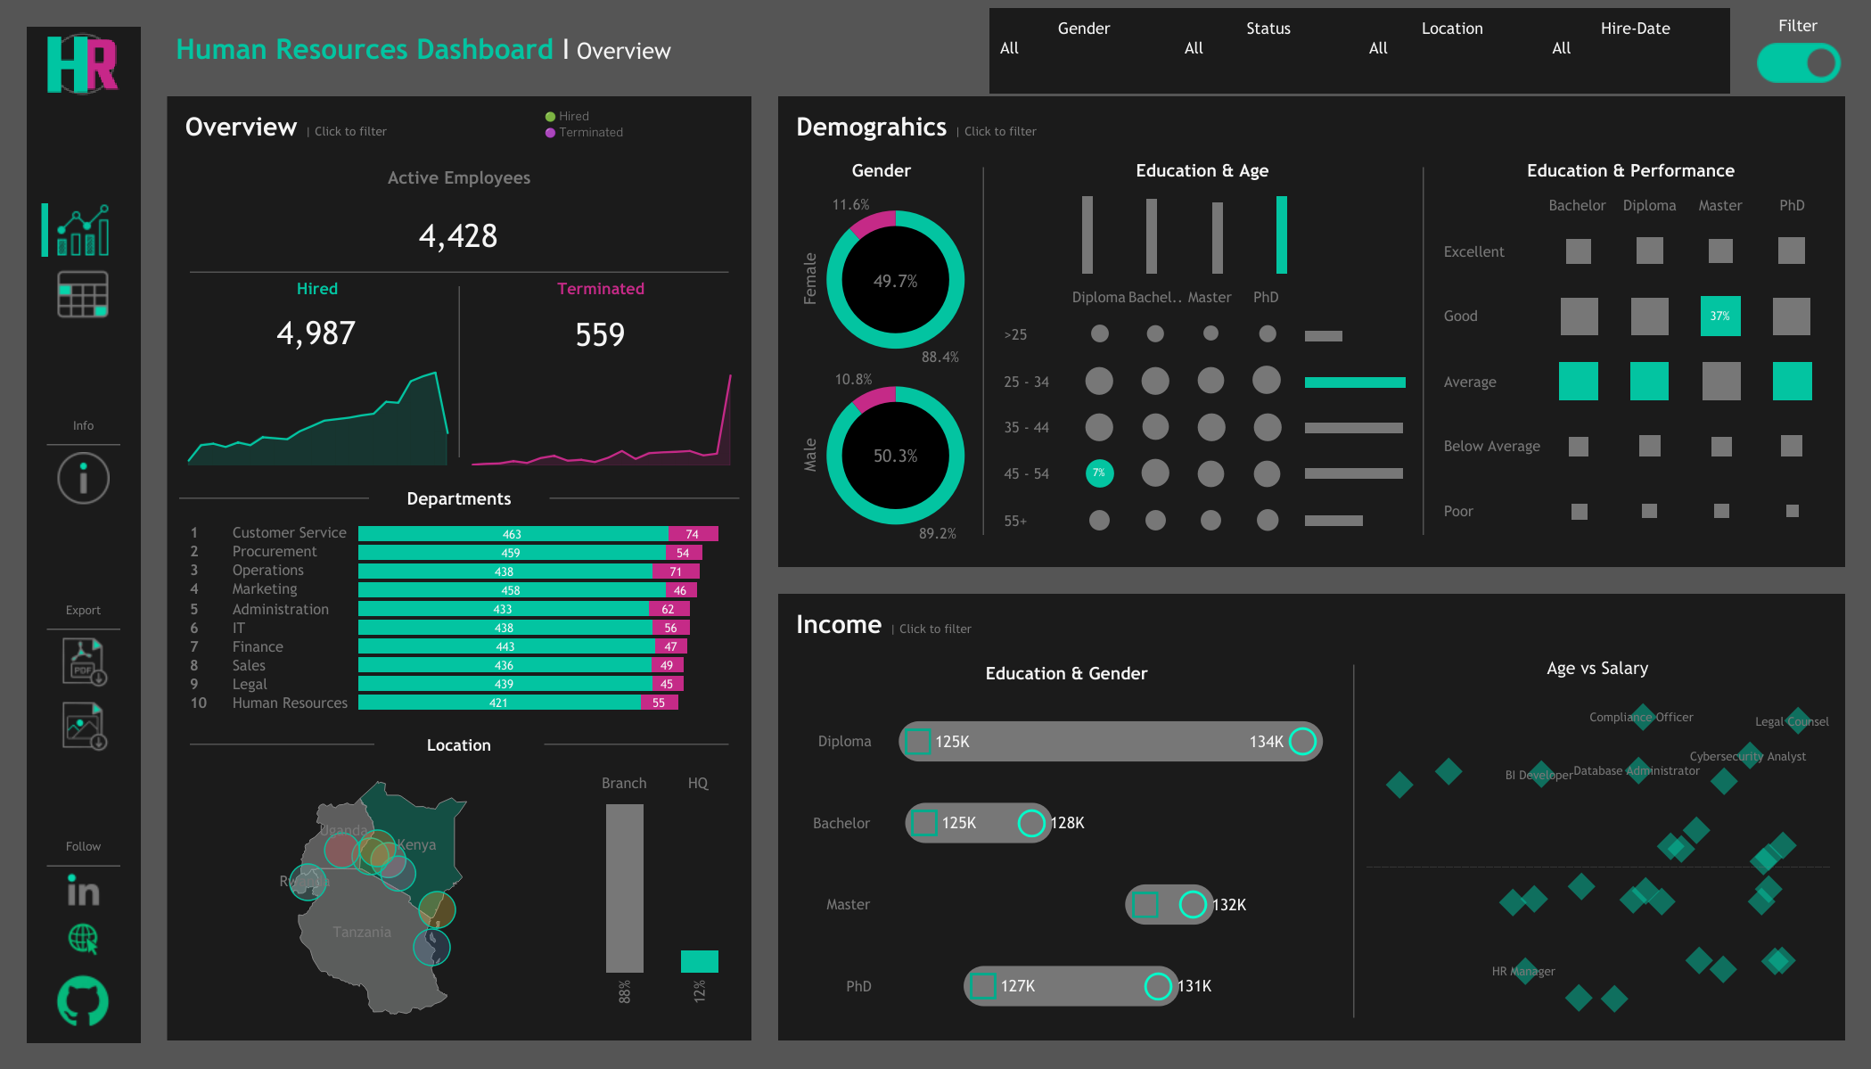Open the GitHub profile icon
The height and width of the screenshot is (1069, 1871).
pos(83,1001)
